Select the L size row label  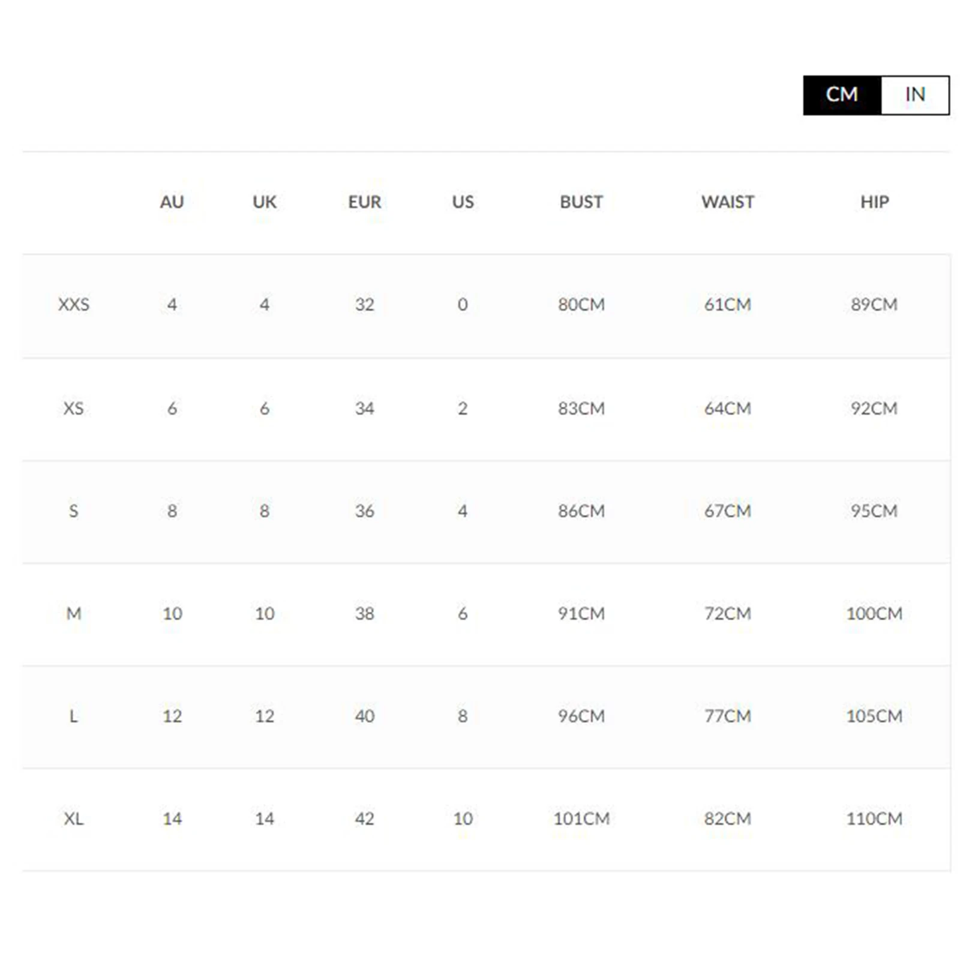73,716
